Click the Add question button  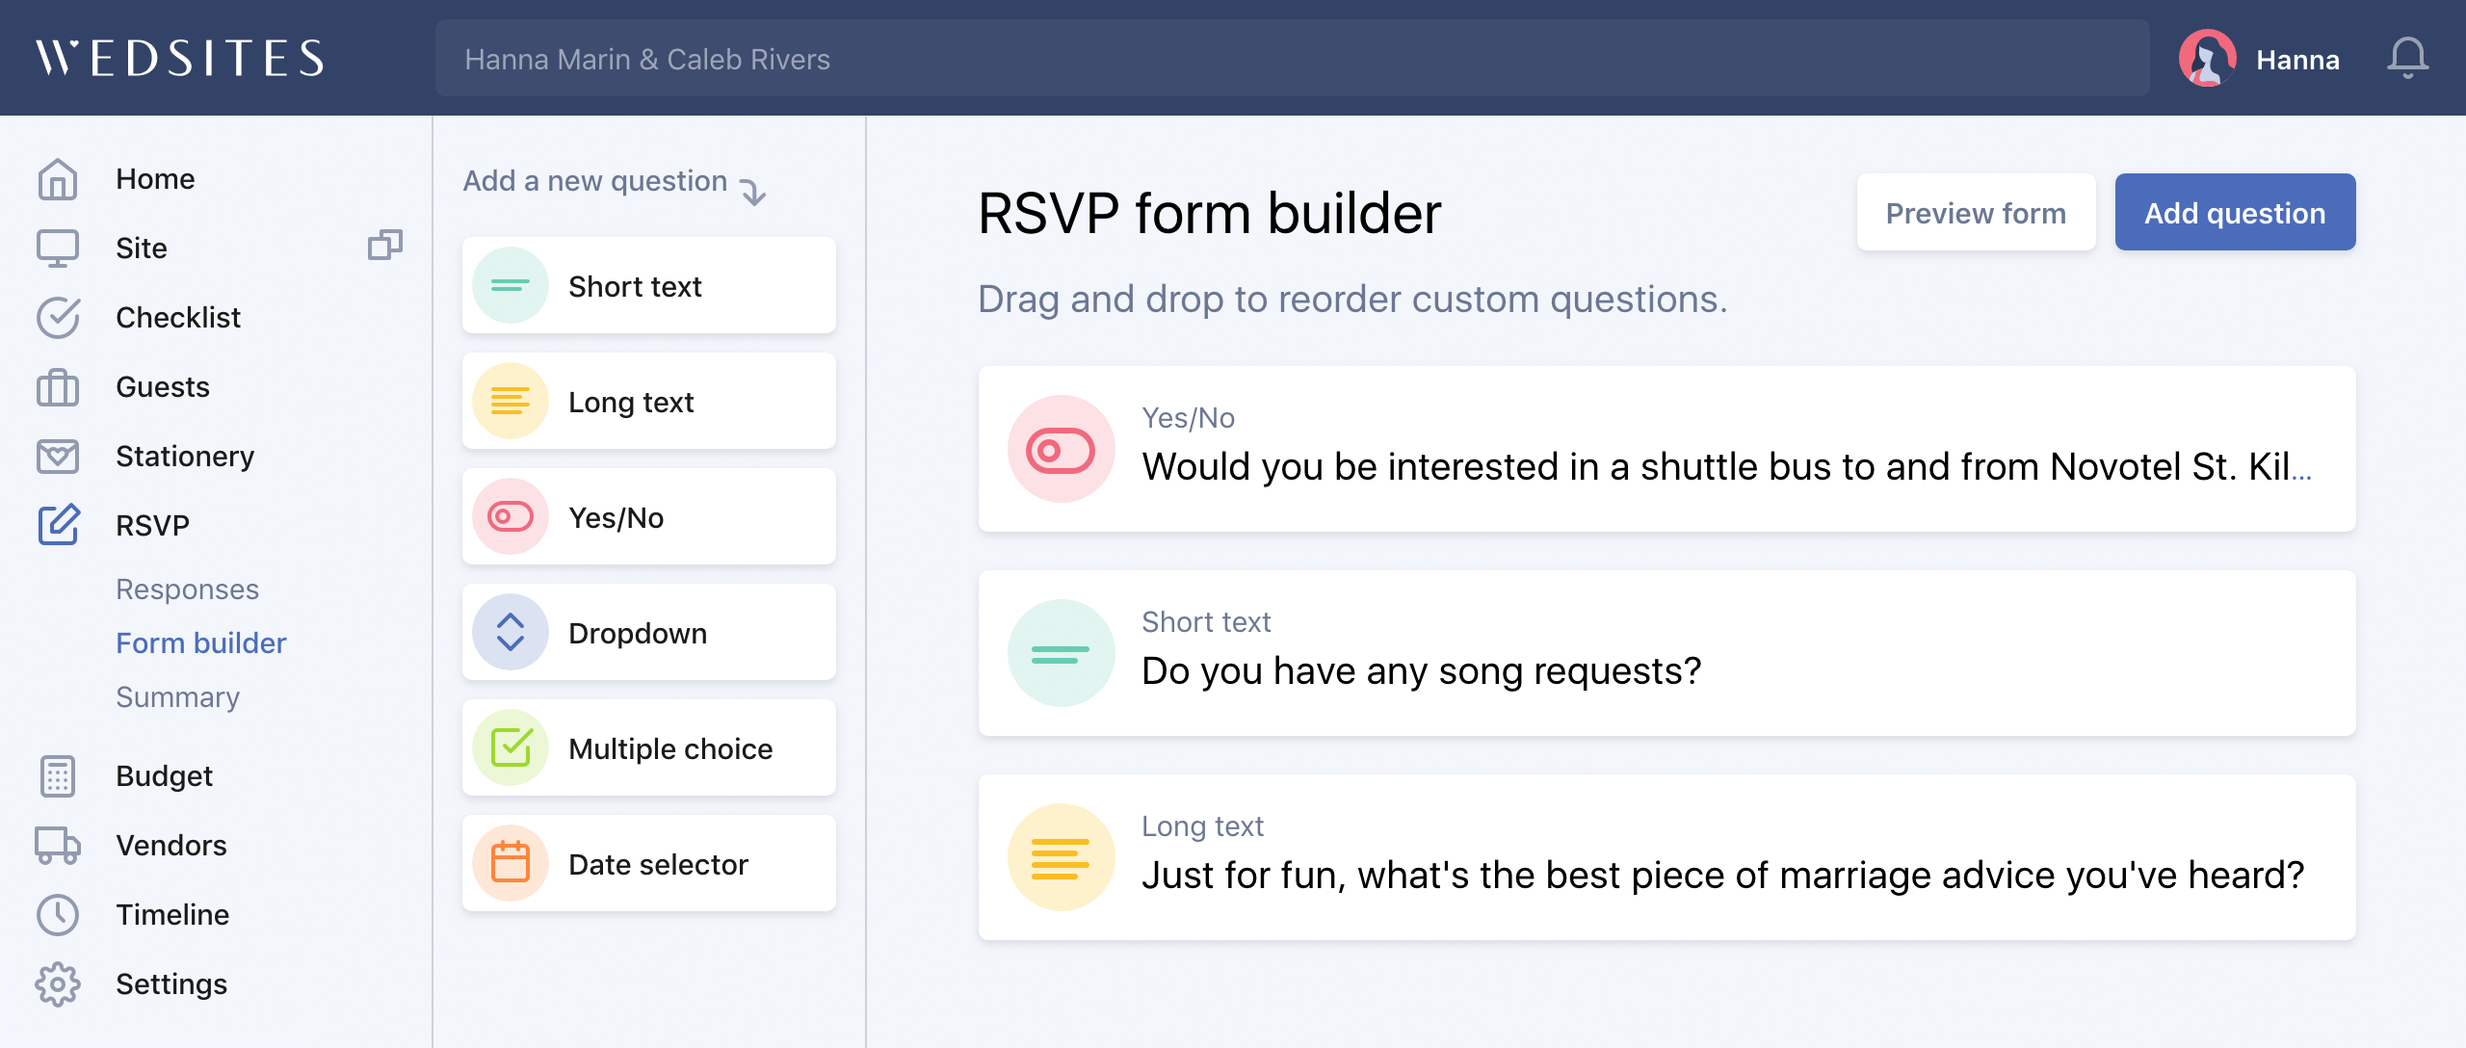(2235, 213)
